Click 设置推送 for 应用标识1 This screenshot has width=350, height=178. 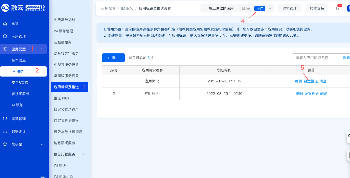(x=311, y=81)
